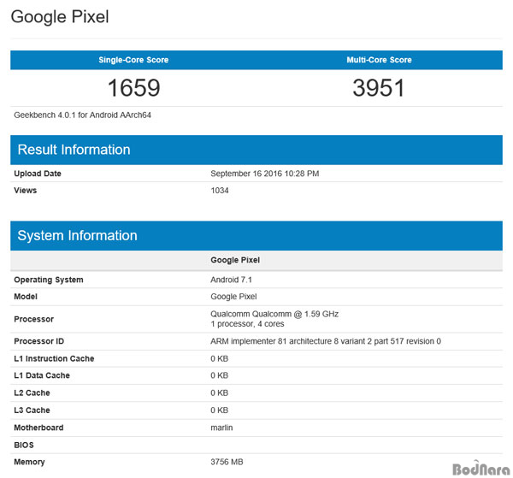Viewport: 513px width, 478px height.
Task: Select the L2 Cache 0 KB value
Action: coord(219,392)
